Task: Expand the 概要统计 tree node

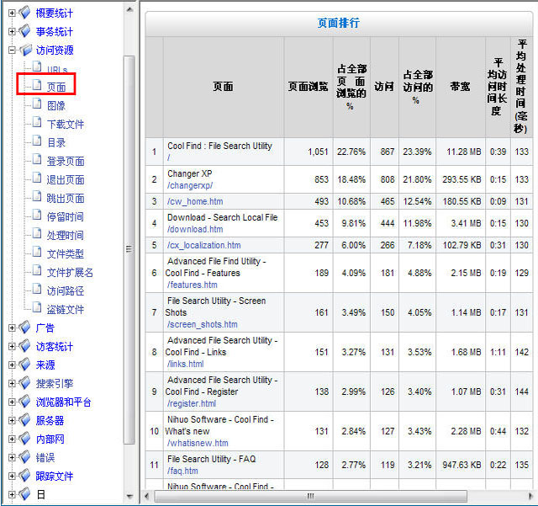Action: pyautogui.click(x=12, y=13)
